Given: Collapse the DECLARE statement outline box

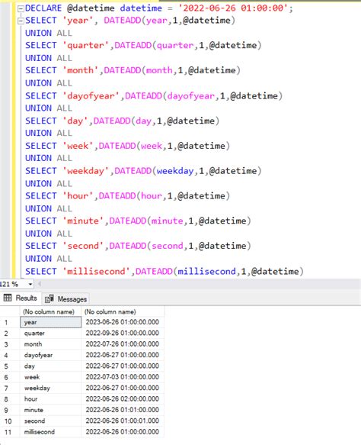Looking at the screenshot, I should click(x=21, y=9).
